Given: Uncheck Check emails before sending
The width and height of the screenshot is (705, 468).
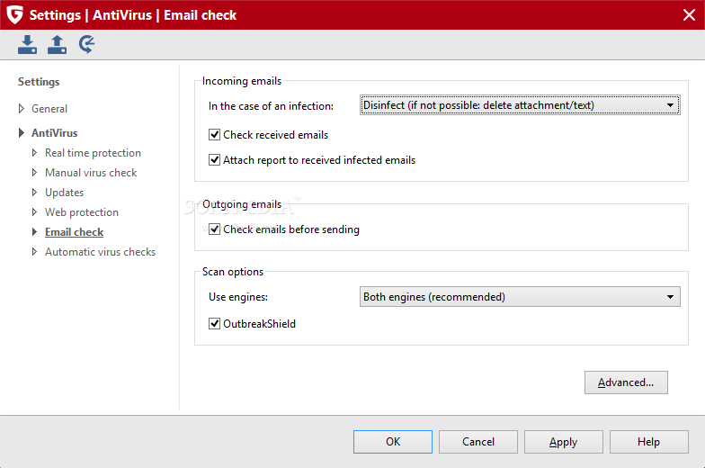Looking at the screenshot, I should coord(214,229).
